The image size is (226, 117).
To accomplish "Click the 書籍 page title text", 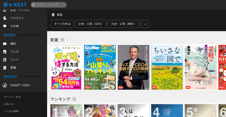I will (x=59, y=15).
